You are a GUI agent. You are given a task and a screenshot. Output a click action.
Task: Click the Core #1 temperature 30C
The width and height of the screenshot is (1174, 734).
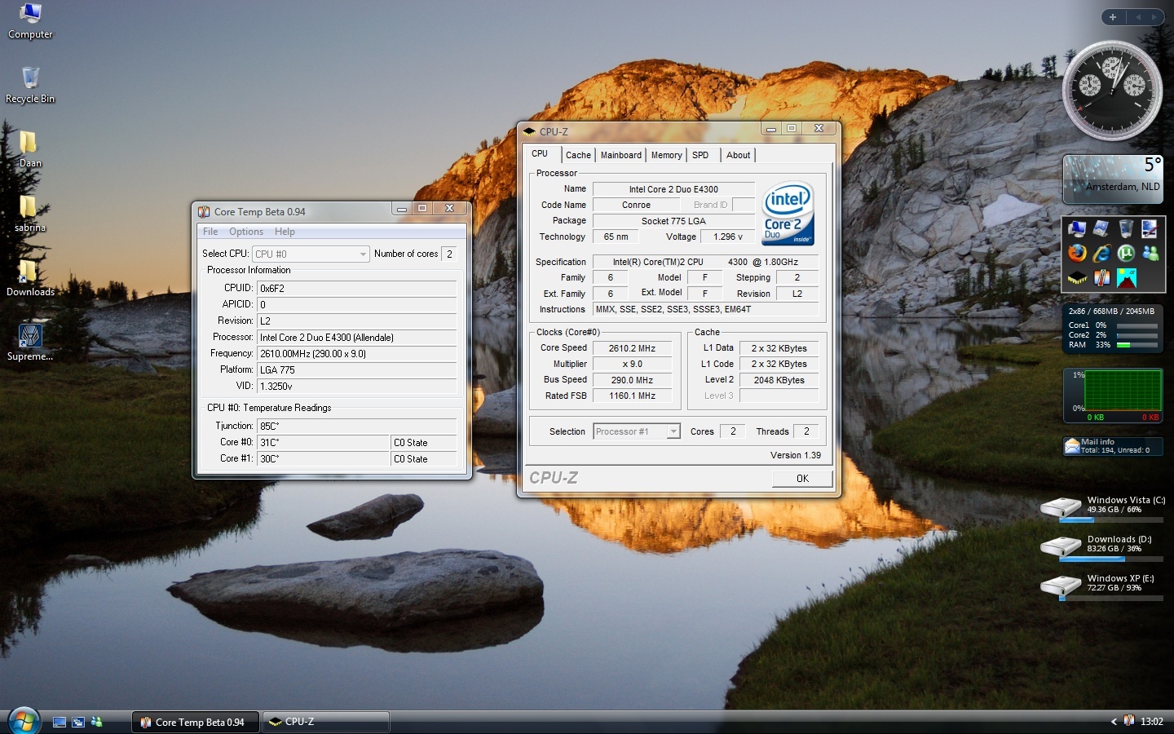tap(324, 458)
